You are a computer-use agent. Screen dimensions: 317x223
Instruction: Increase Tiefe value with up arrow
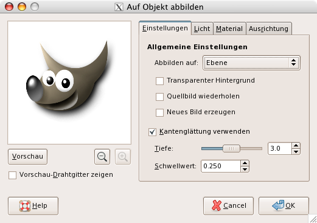coord(296,145)
